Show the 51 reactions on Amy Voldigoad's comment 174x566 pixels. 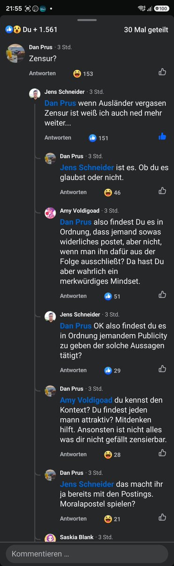pyautogui.click(x=112, y=296)
